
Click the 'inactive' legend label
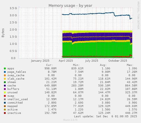tap(14, 113)
